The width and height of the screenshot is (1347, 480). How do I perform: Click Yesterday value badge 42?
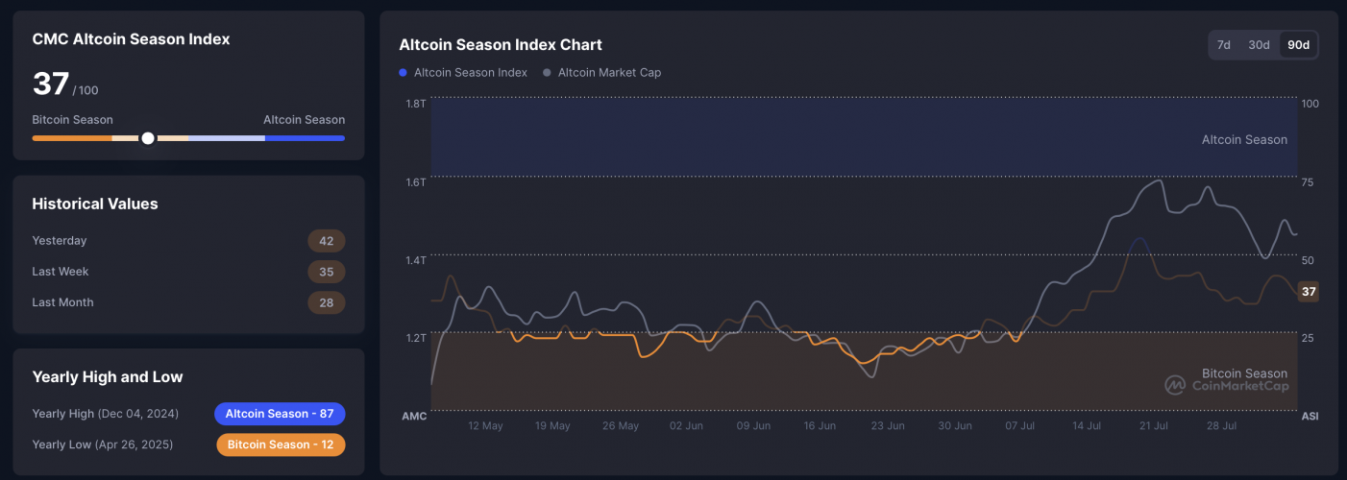pos(326,241)
